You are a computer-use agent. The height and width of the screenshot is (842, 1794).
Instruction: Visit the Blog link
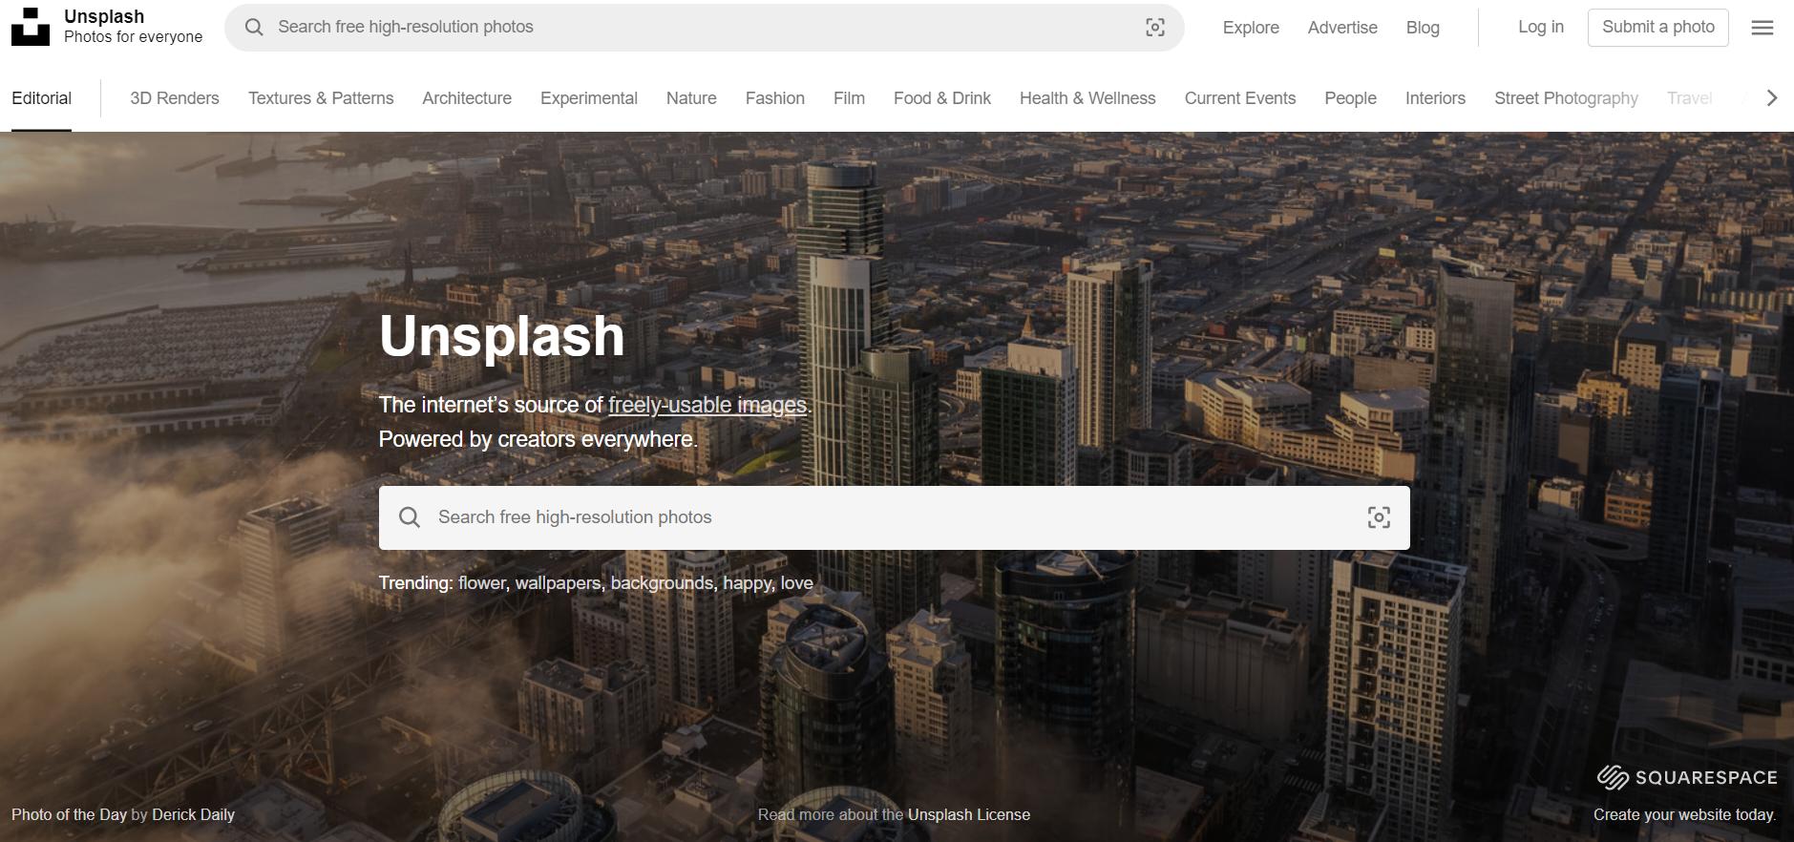point(1423,28)
